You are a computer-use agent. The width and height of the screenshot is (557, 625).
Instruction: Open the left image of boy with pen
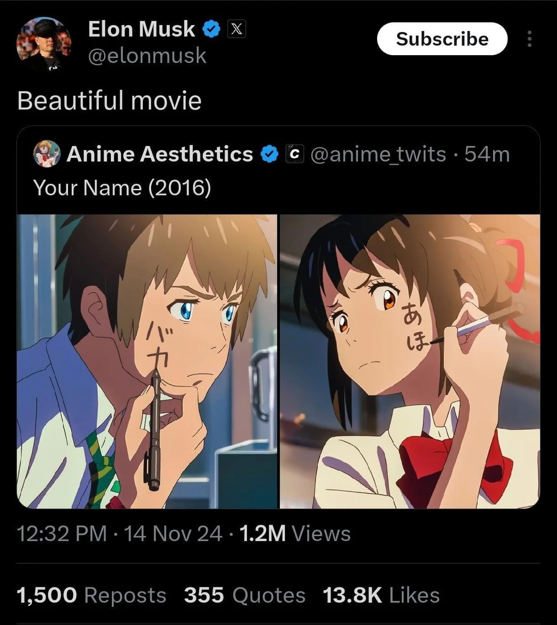tap(147, 361)
